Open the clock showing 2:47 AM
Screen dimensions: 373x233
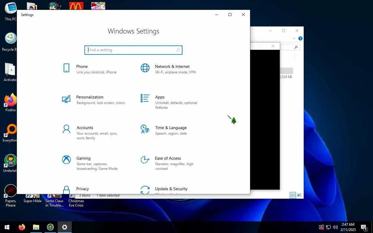[348, 227]
